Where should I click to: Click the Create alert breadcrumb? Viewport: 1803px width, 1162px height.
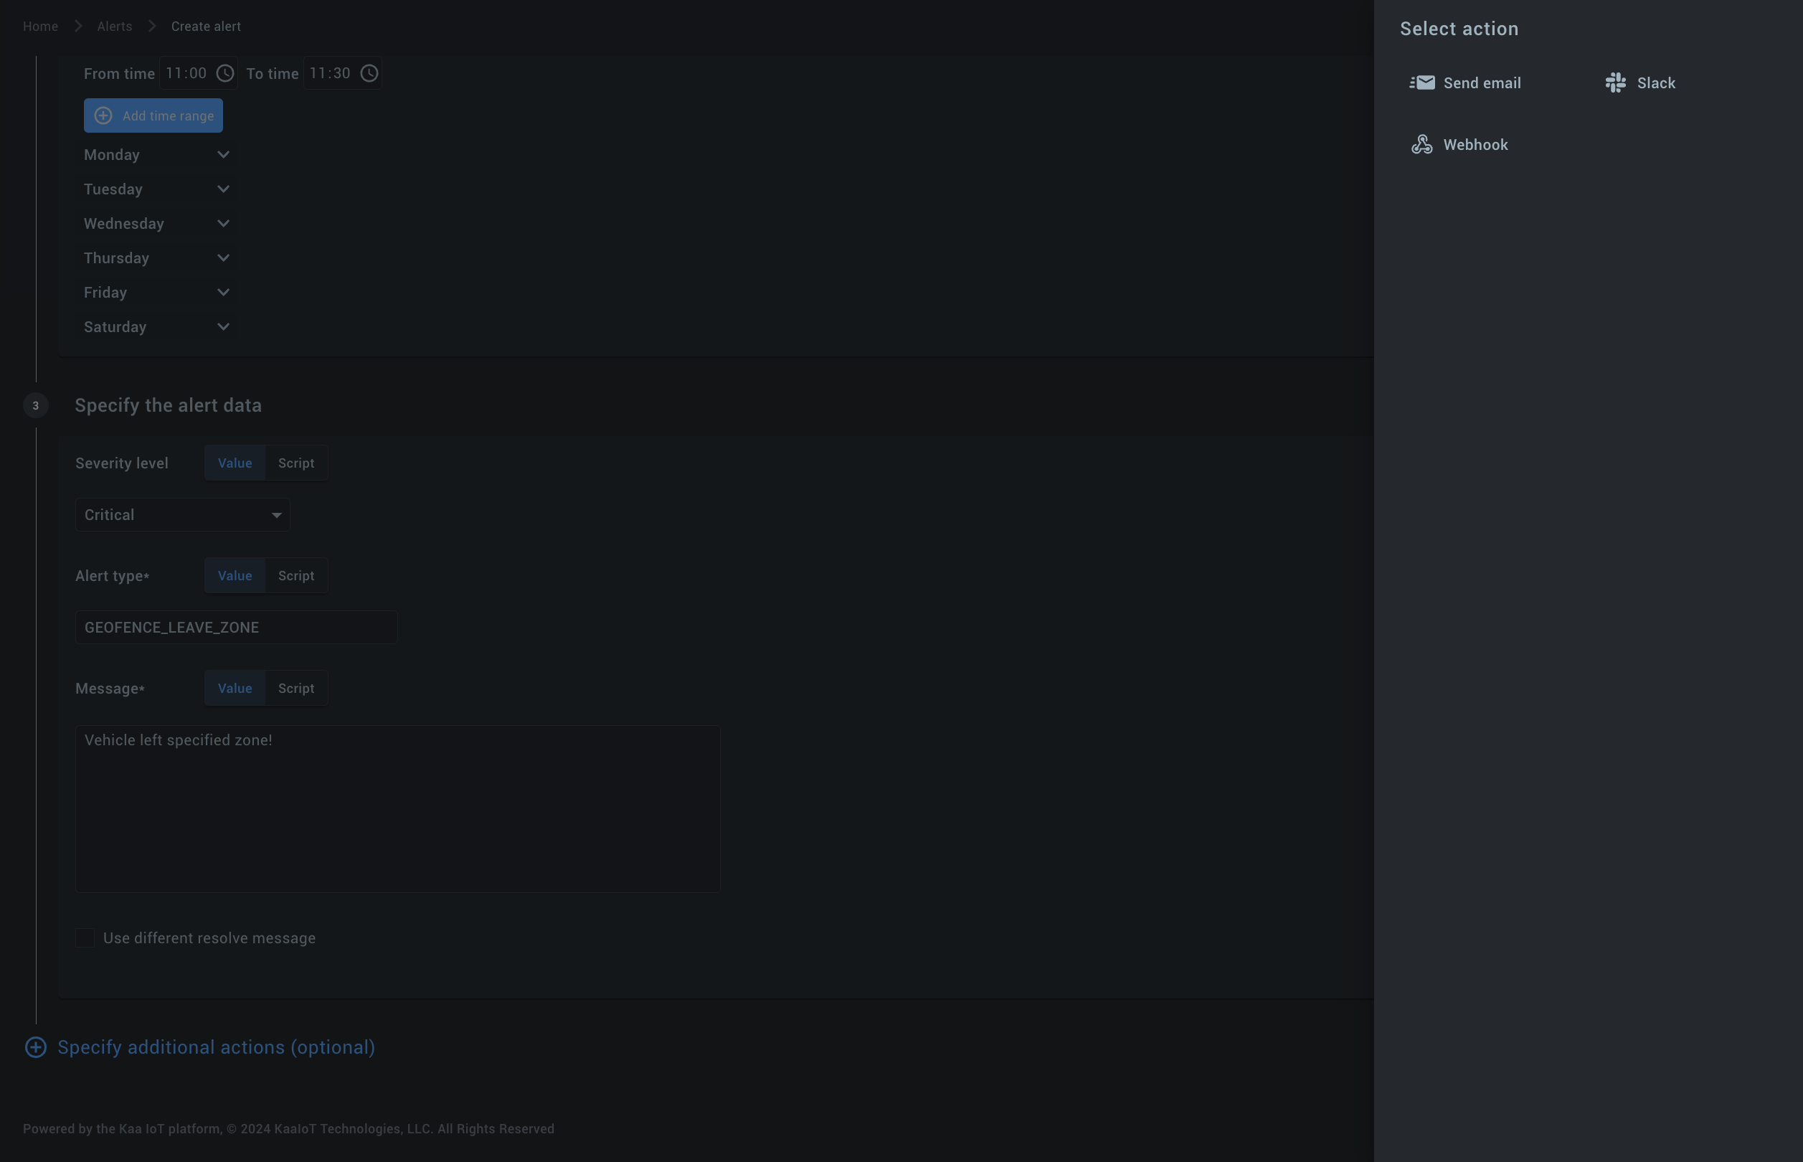pos(206,27)
